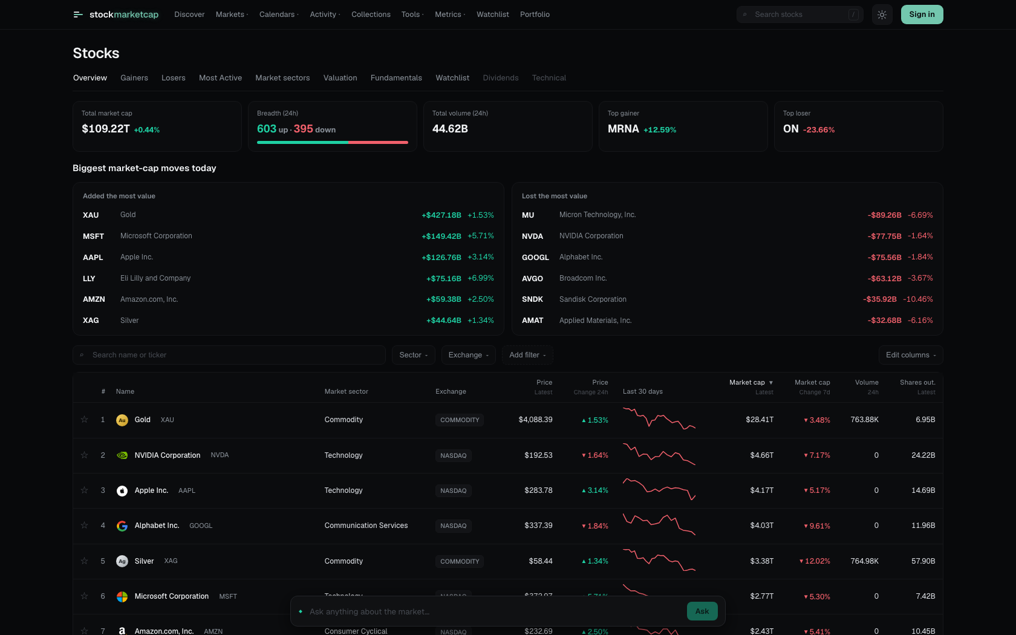Open Watchlist in the top navigation
1016x635 pixels.
tap(493, 15)
